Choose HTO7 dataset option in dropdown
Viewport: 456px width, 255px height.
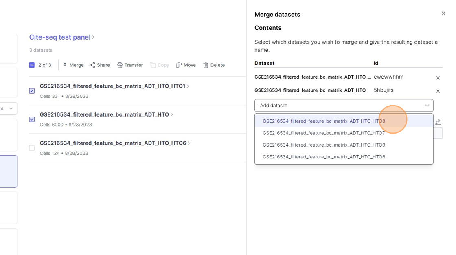324,133
